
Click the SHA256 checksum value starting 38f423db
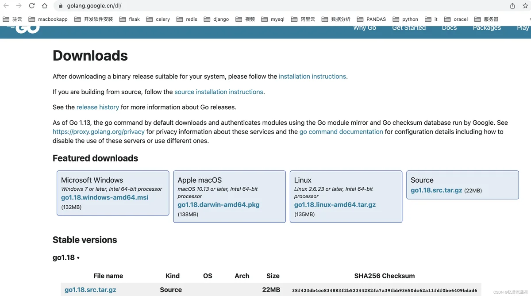click(x=385, y=291)
